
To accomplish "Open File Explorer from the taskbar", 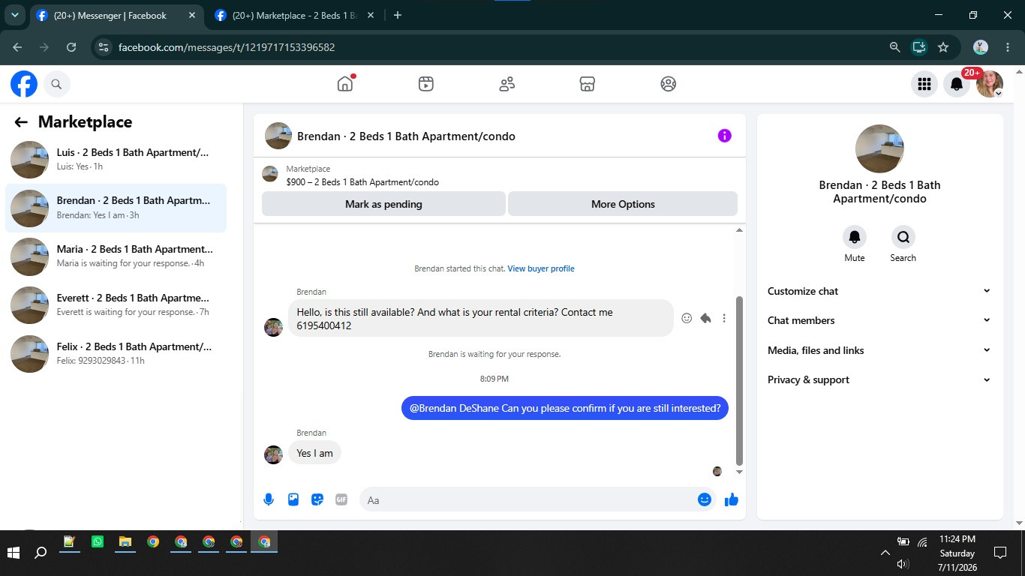I will tap(125, 541).
